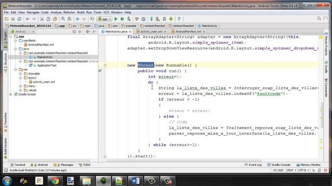Open the Messages tool window

(63, 165)
